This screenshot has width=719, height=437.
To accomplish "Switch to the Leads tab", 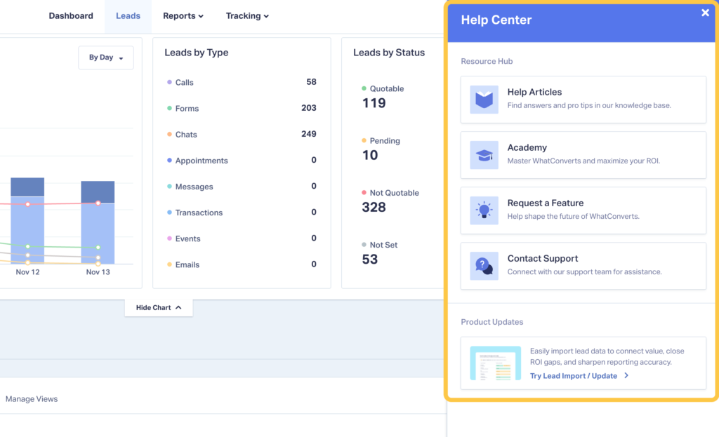I will pyautogui.click(x=128, y=15).
